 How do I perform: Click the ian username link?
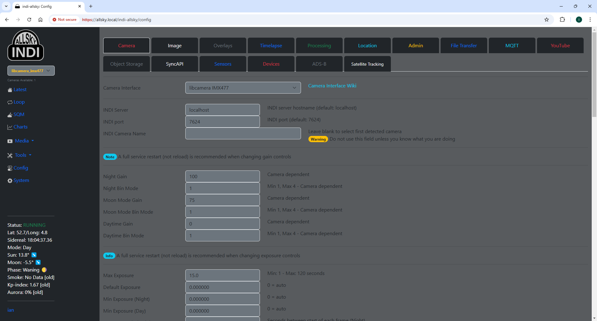pyautogui.click(x=11, y=310)
